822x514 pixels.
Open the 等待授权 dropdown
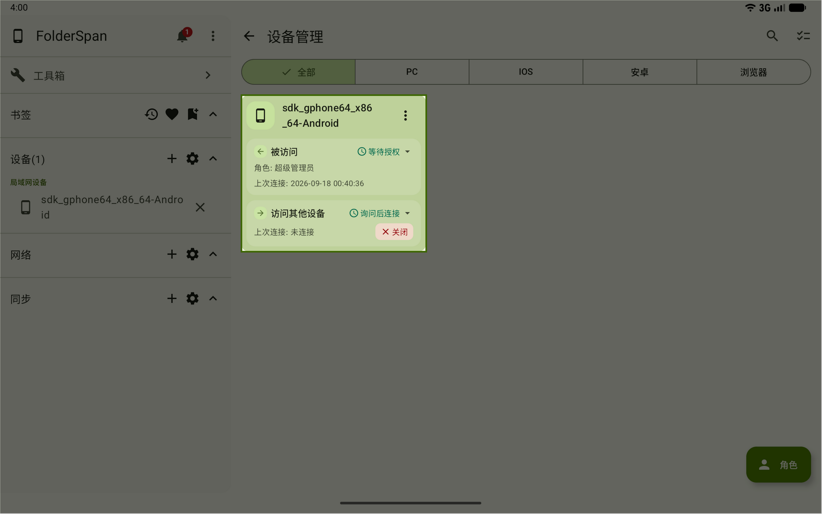384,152
